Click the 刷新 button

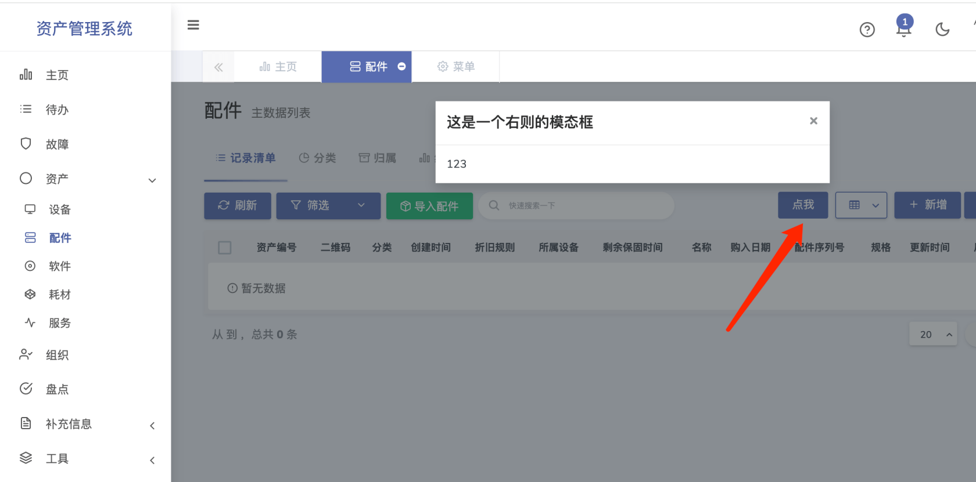point(238,205)
